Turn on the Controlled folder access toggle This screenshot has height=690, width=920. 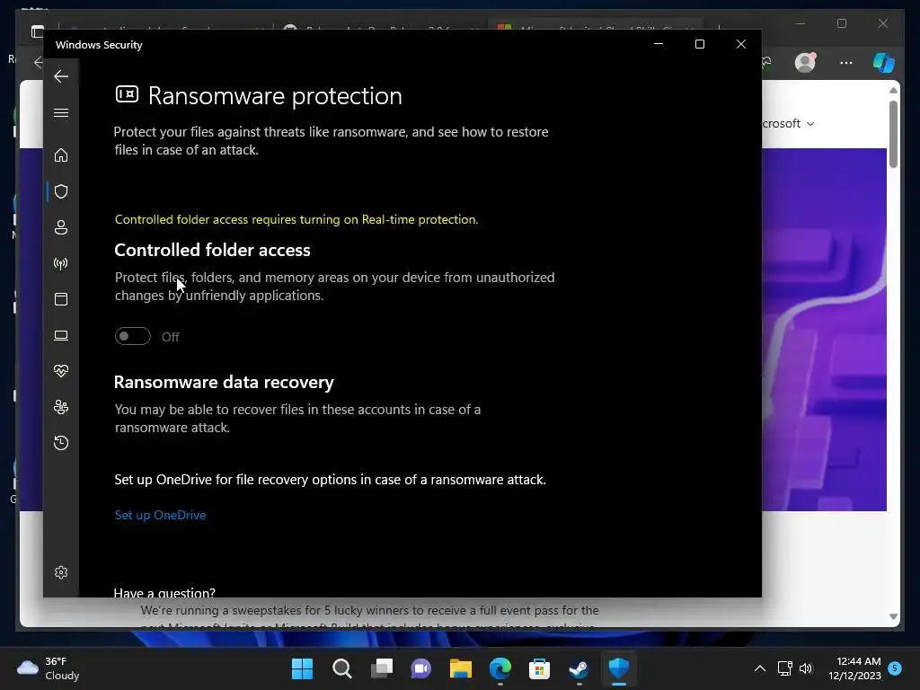133,336
